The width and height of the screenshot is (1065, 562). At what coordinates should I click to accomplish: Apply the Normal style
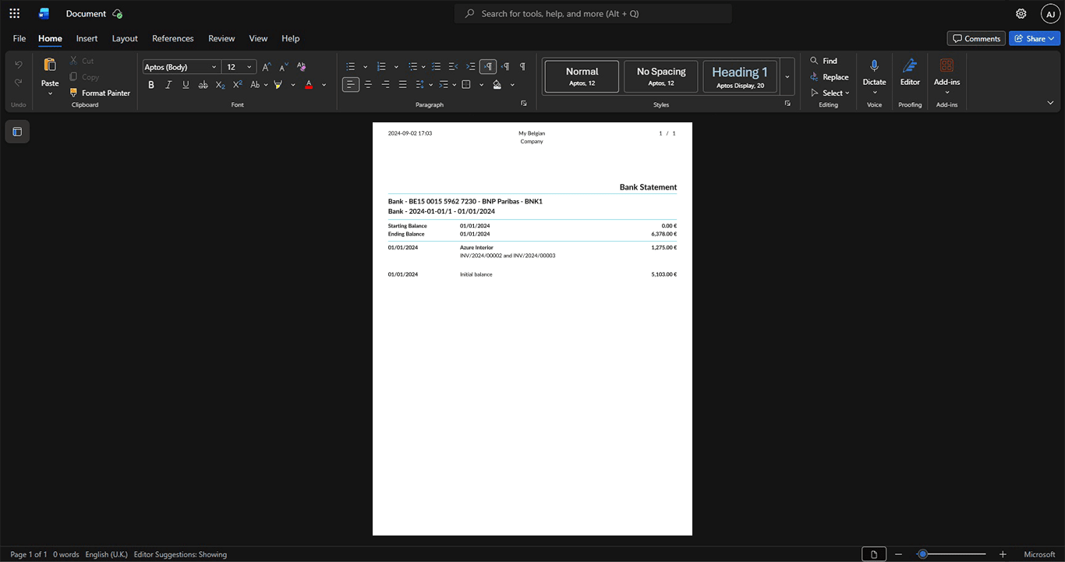582,76
